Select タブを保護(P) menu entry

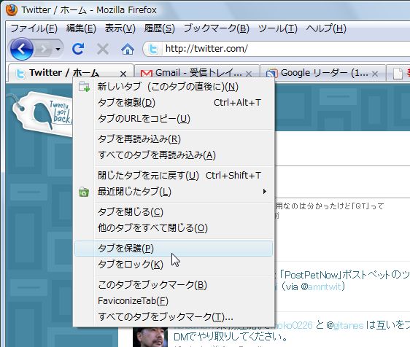[174, 249]
